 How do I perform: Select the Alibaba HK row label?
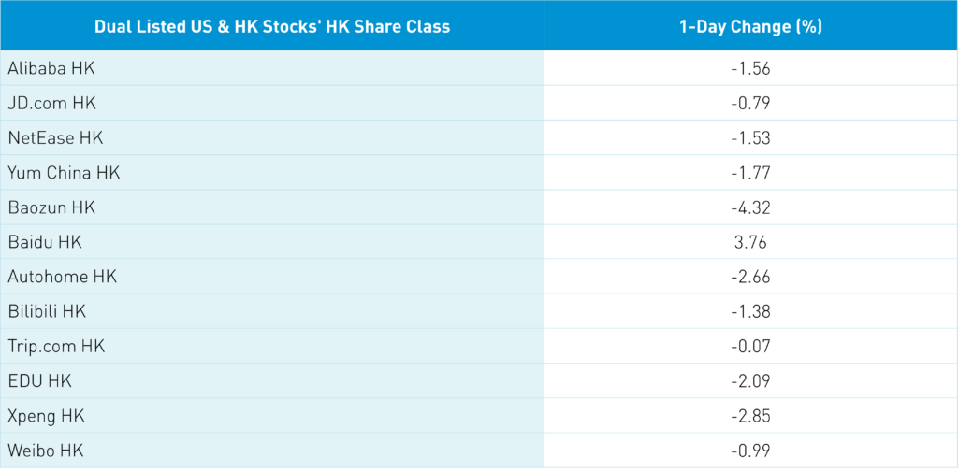point(51,68)
